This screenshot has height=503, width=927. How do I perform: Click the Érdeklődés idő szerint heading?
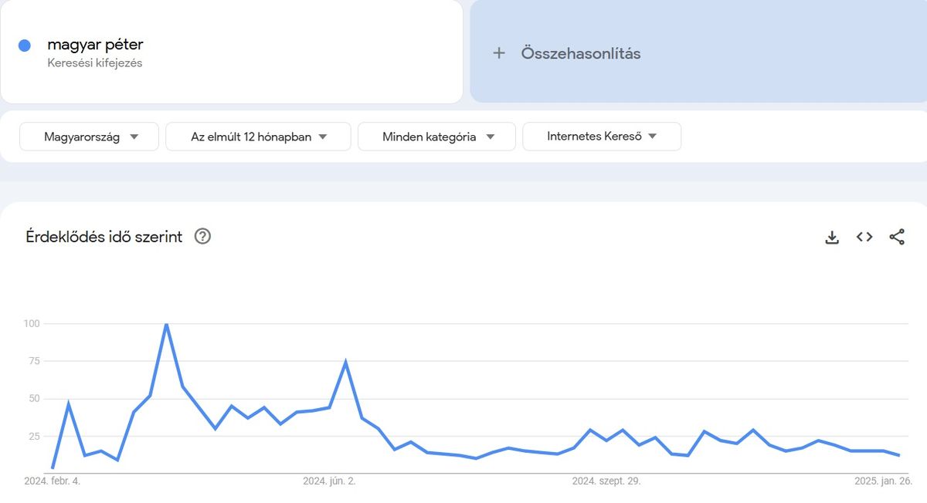[104, 237]
